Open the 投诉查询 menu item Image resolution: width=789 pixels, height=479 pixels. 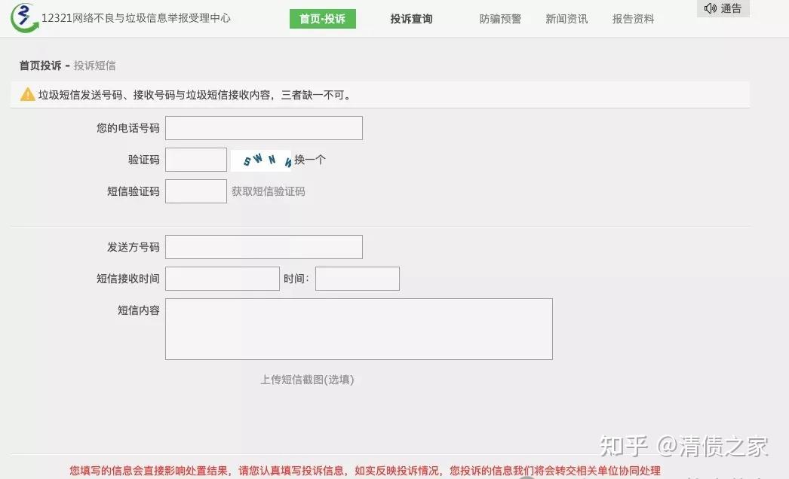click(x=410, y=19)
